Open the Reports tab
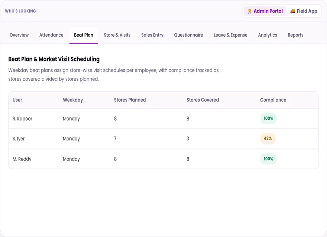Image resolution: width=327 pixels, height=237 pixels. pos(295,35)
